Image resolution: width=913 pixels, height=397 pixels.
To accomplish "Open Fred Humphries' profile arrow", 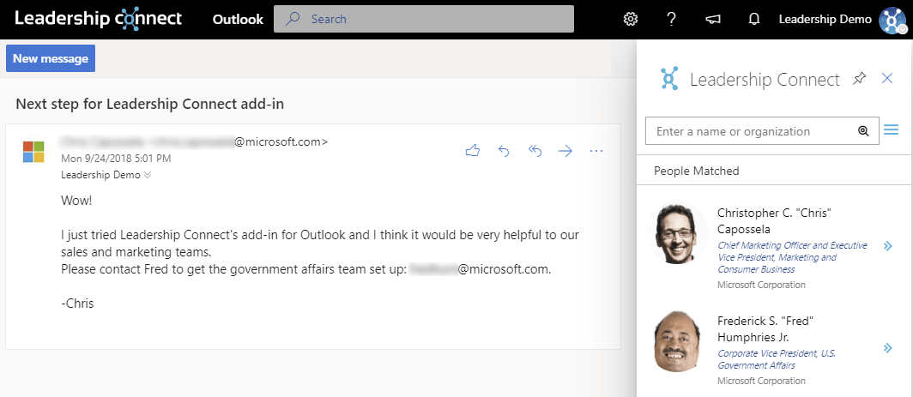I will click(888, 348).
